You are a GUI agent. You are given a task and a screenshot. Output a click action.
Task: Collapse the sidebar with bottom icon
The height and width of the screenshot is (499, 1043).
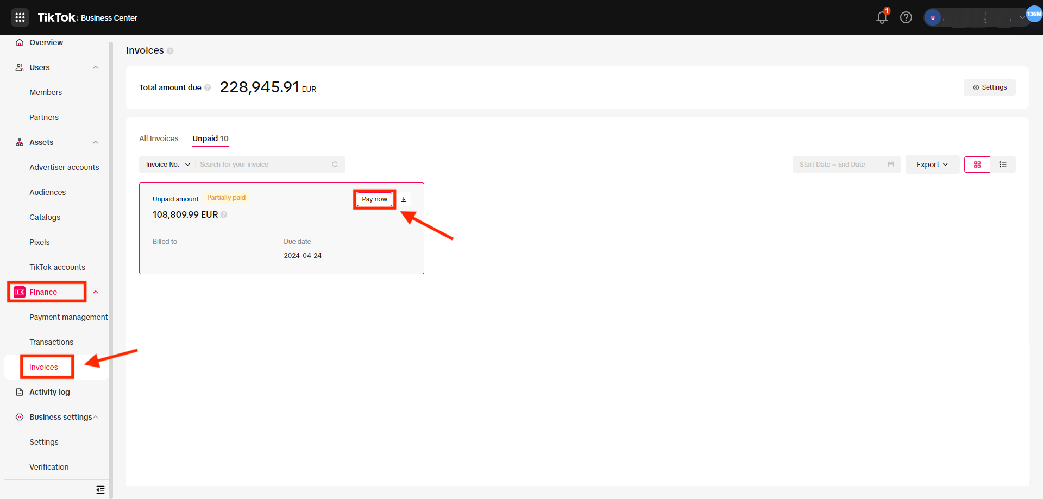tap(100, 490)
